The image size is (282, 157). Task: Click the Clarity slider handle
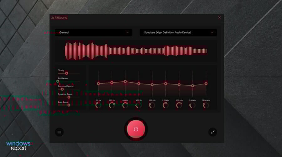[66, 73]
